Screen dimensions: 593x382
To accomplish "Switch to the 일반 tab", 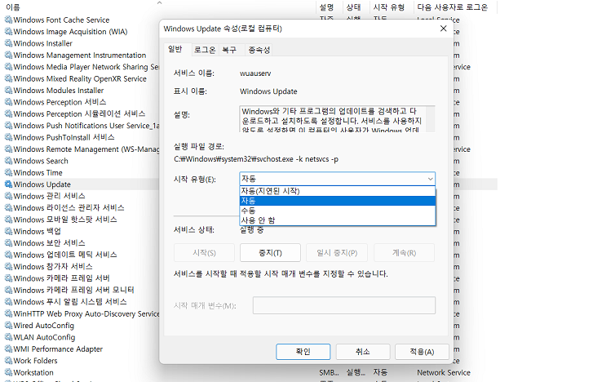I will (x=175, y=49).
